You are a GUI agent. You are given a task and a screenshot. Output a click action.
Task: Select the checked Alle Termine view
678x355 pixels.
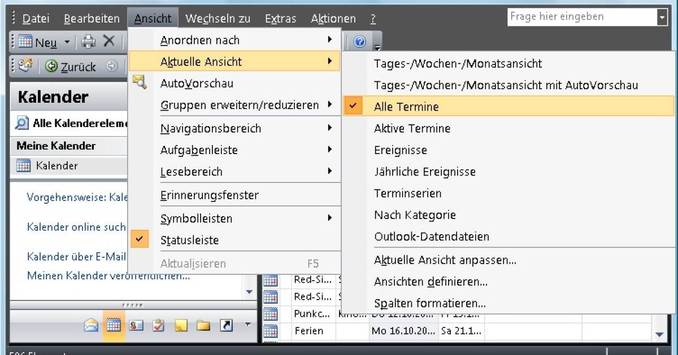(x=509, y=107)
